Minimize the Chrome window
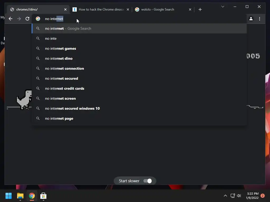270x202 pixels. (x=235, y=7)
